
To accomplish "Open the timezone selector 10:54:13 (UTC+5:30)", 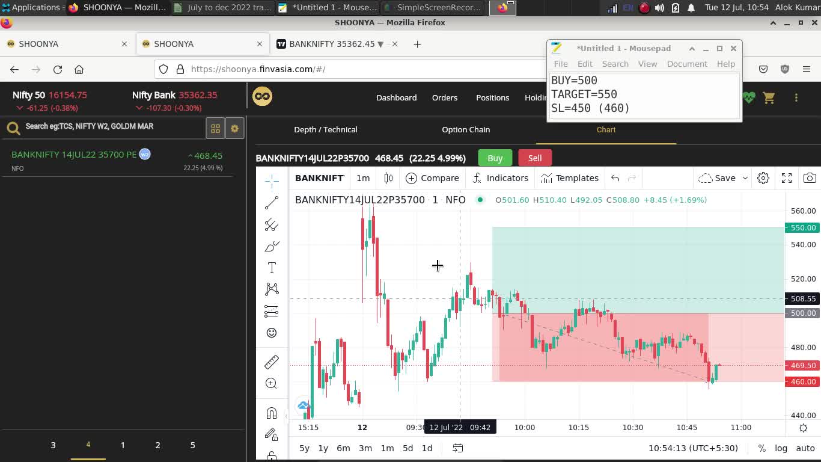I will pyautogui.click(x=693, y=448).
